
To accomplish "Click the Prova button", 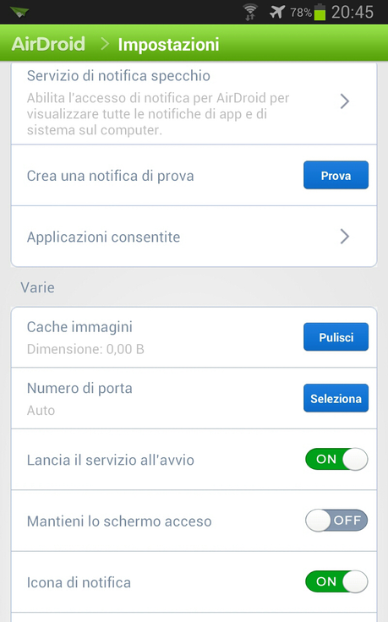I will [x=336, y=175].
